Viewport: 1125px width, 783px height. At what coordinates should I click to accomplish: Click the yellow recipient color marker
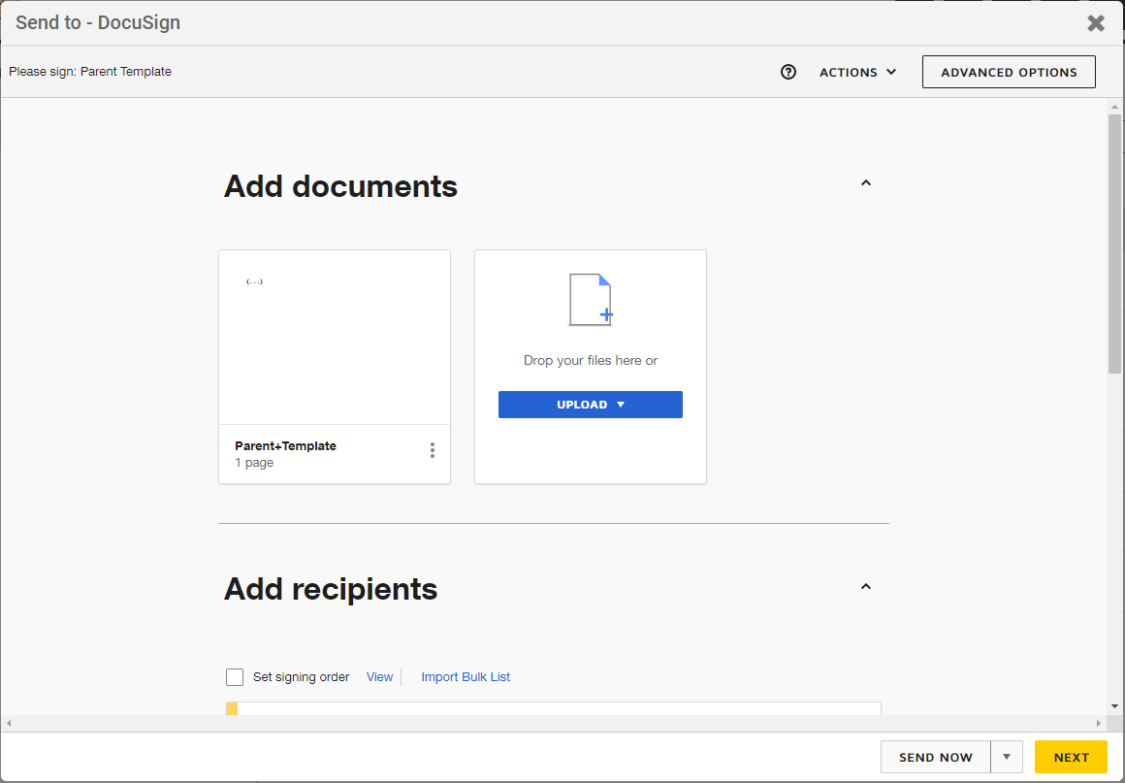point(231,709)
